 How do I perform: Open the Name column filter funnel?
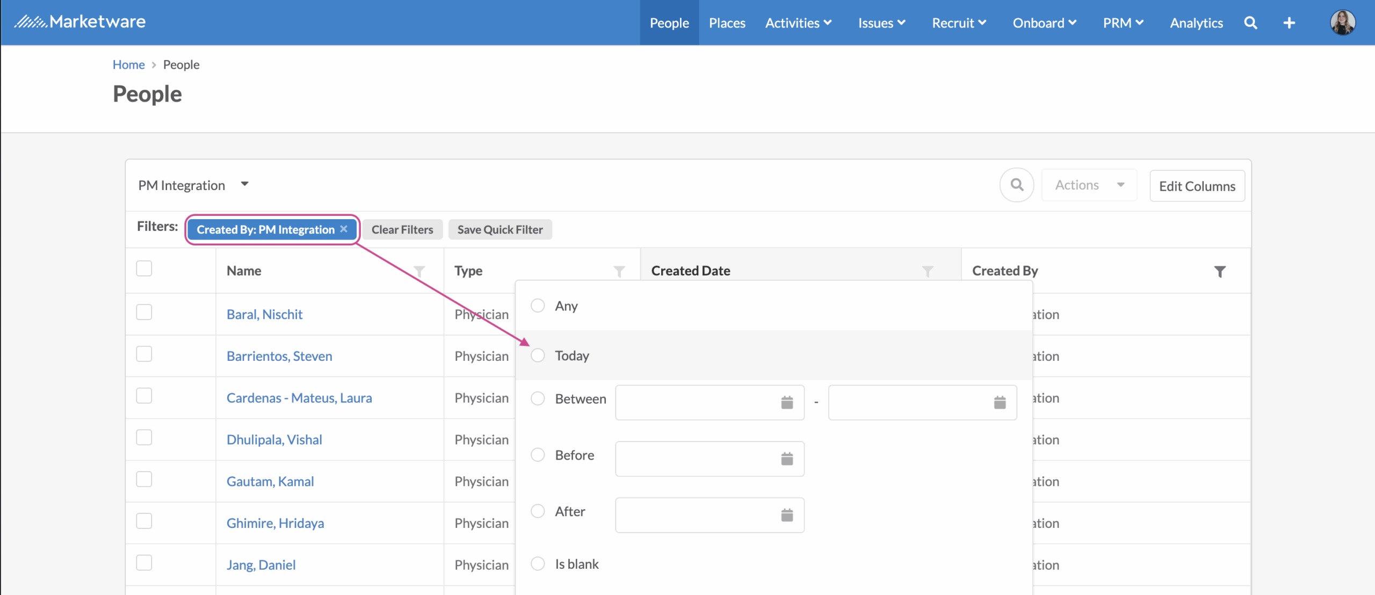tap(419, 272)
